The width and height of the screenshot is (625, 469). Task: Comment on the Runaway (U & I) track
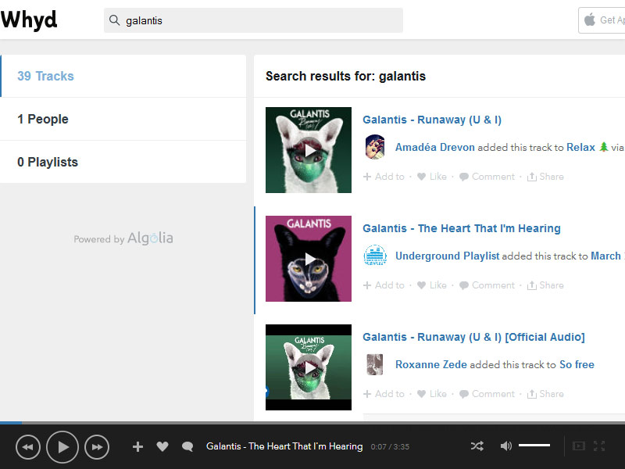pyautogui.click(x=487, y=177)
